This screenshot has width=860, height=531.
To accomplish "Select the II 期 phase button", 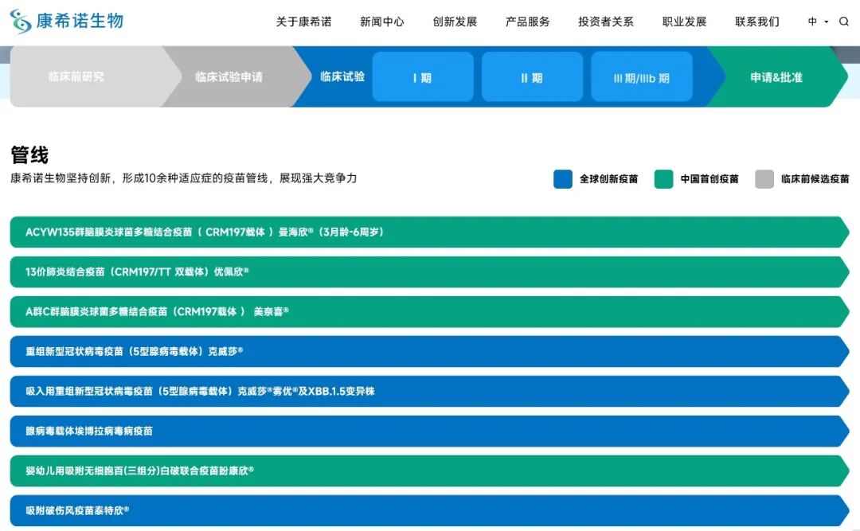I will coord(532,76).
